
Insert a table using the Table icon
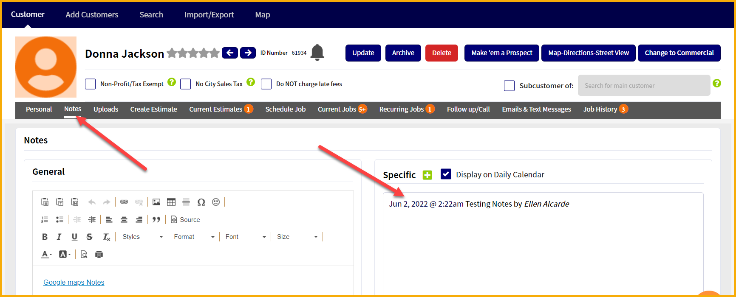coord(171,202)
